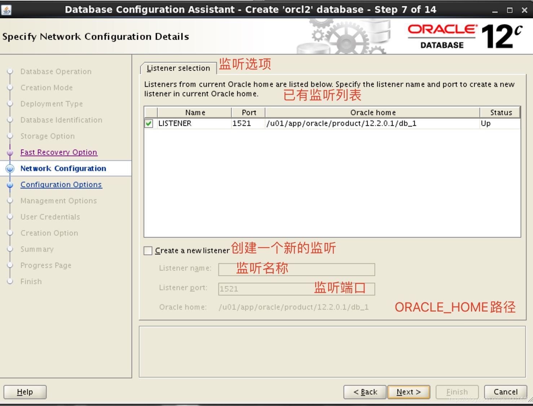533x406 pixels.
Task: Go Back to previous step
Action: pyautogui.click(x=365, y=392)
